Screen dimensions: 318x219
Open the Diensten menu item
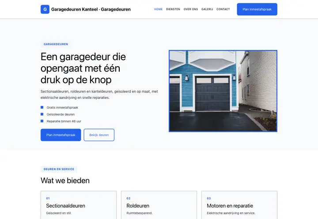[x=173, y=9]
